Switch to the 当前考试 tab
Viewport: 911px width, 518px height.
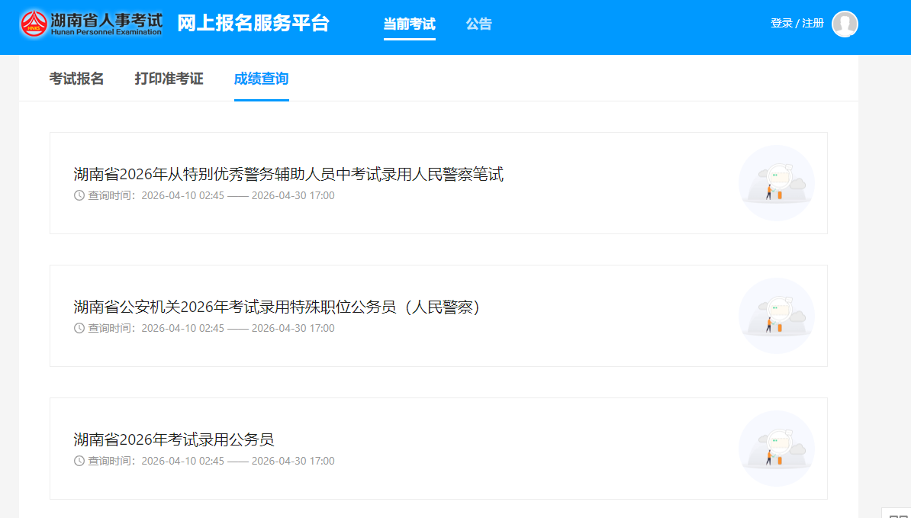point(409,24)
